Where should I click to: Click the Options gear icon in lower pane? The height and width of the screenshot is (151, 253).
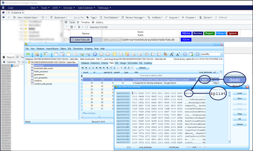pyautogui.click(x=4, y=62)
